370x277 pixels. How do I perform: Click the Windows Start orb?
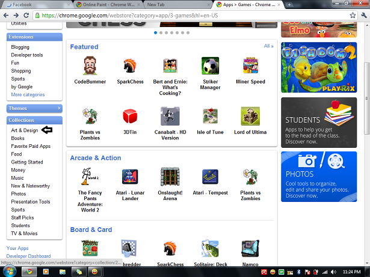pyautogui.click(x=9, y=271)
